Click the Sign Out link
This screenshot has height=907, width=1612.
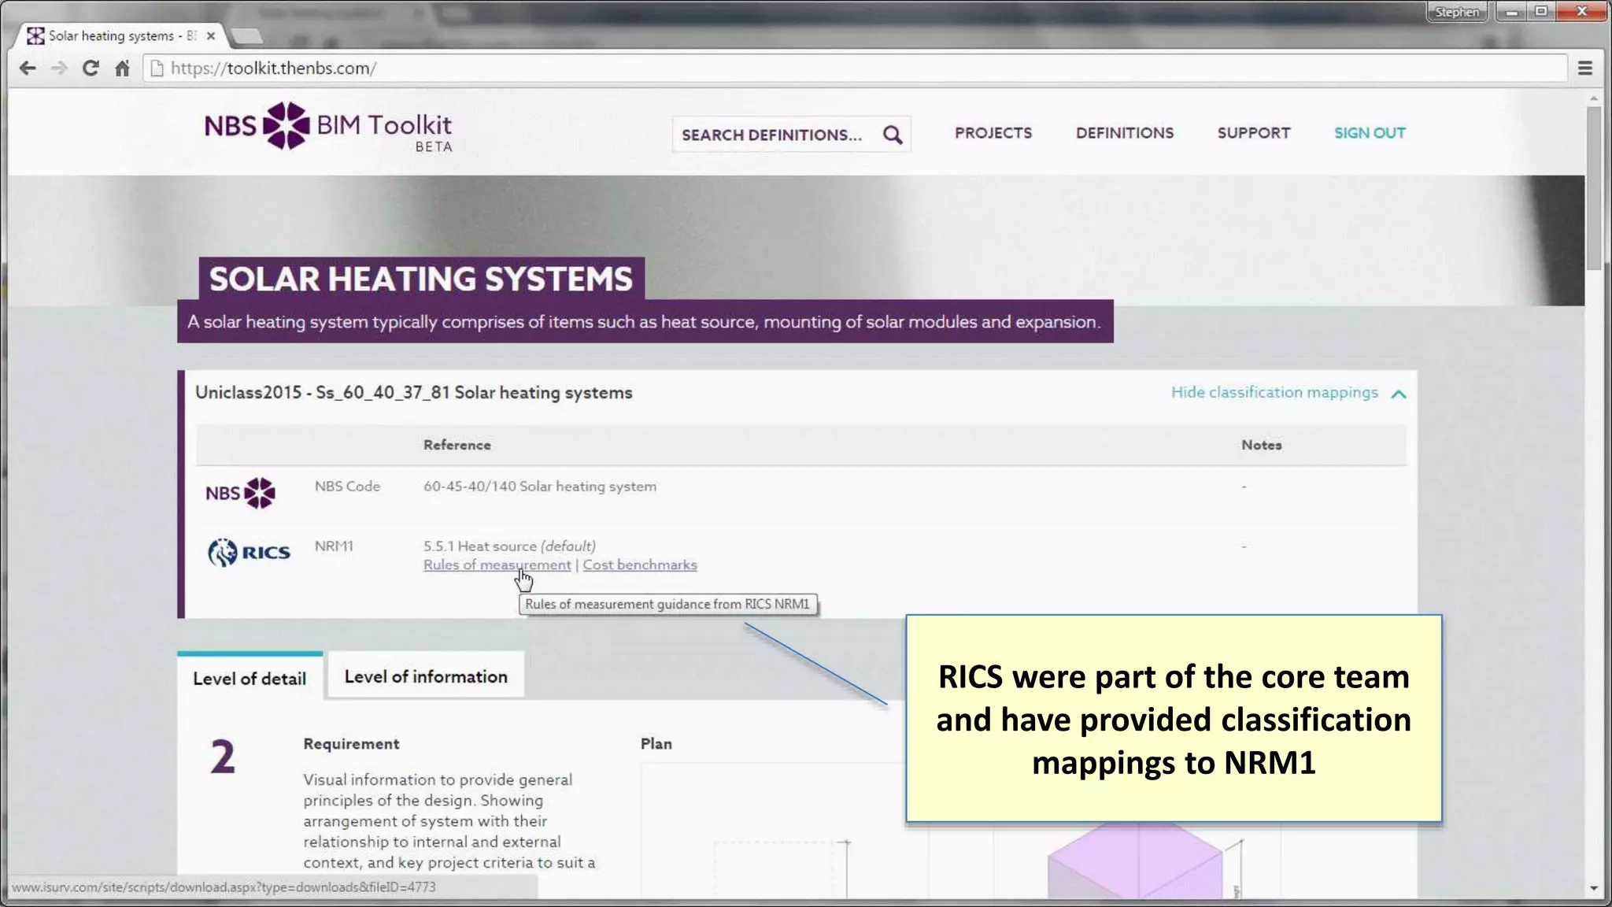coord(1370,133)
